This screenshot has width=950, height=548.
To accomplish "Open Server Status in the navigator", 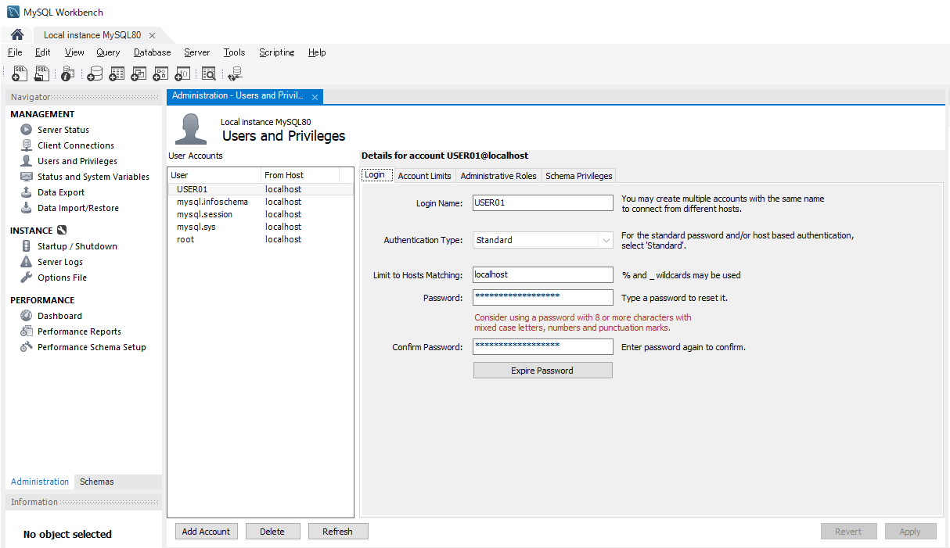I will 63,130.
